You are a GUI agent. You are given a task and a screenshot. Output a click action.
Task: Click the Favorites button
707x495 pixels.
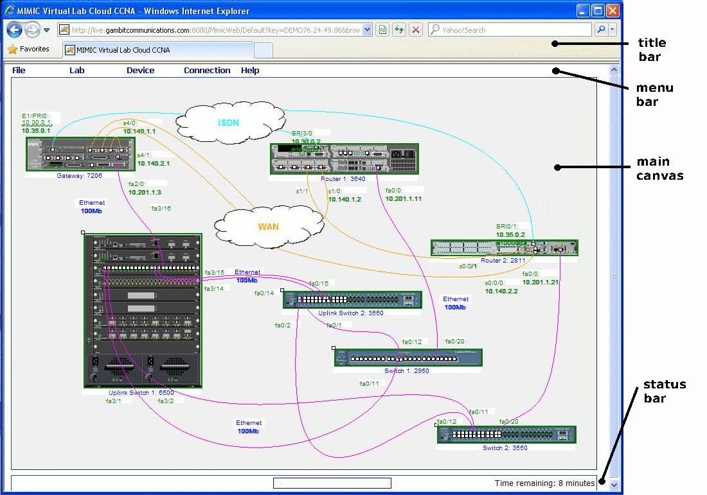point(29,49)
